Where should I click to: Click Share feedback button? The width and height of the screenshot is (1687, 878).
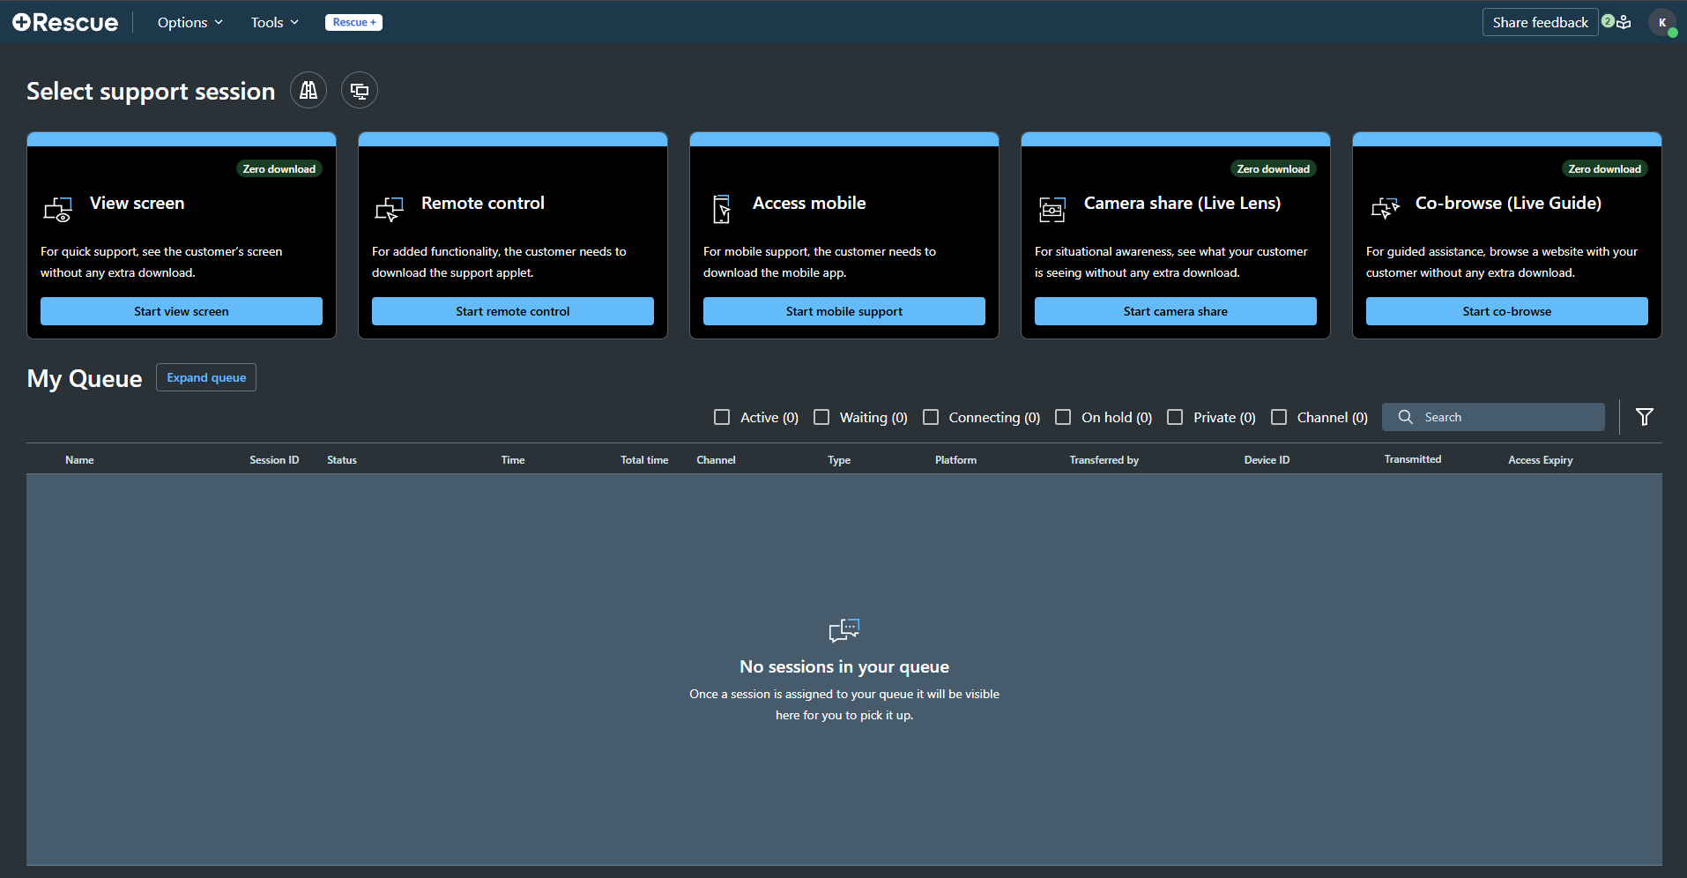(1540, 22)
